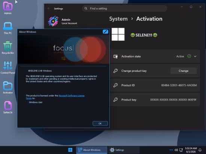
Task: Click OK in About Windows dialog
Action: 100,123
